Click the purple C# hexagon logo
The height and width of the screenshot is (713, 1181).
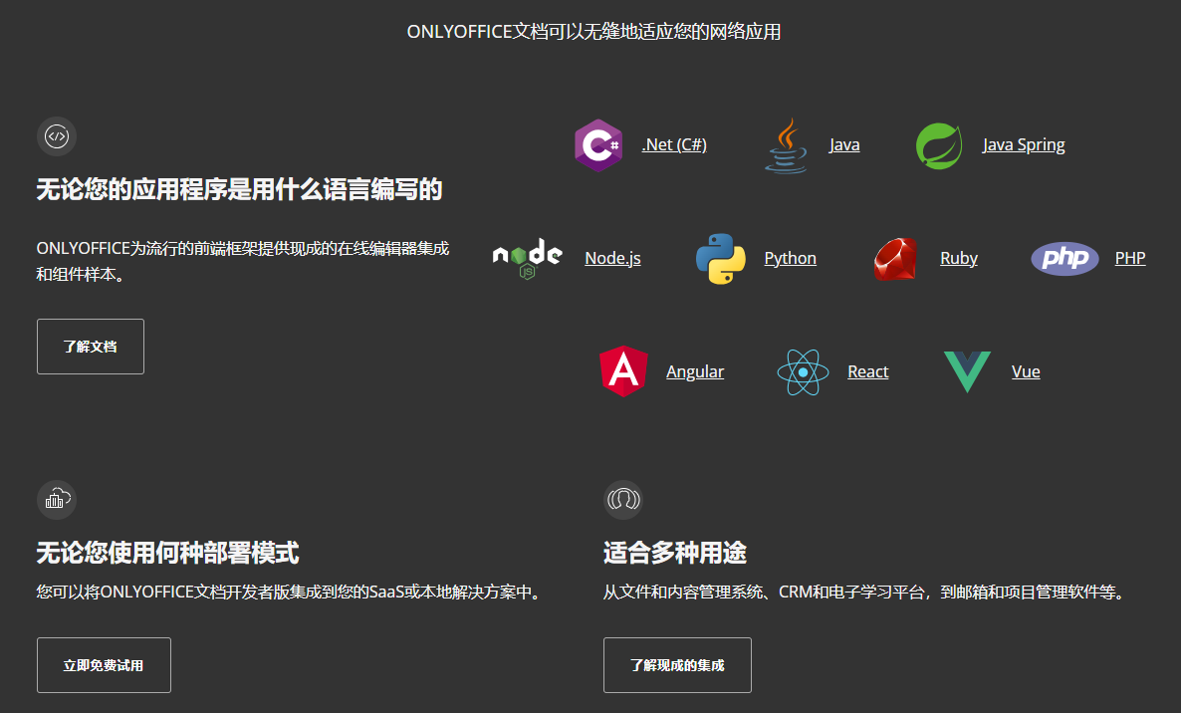598,145
